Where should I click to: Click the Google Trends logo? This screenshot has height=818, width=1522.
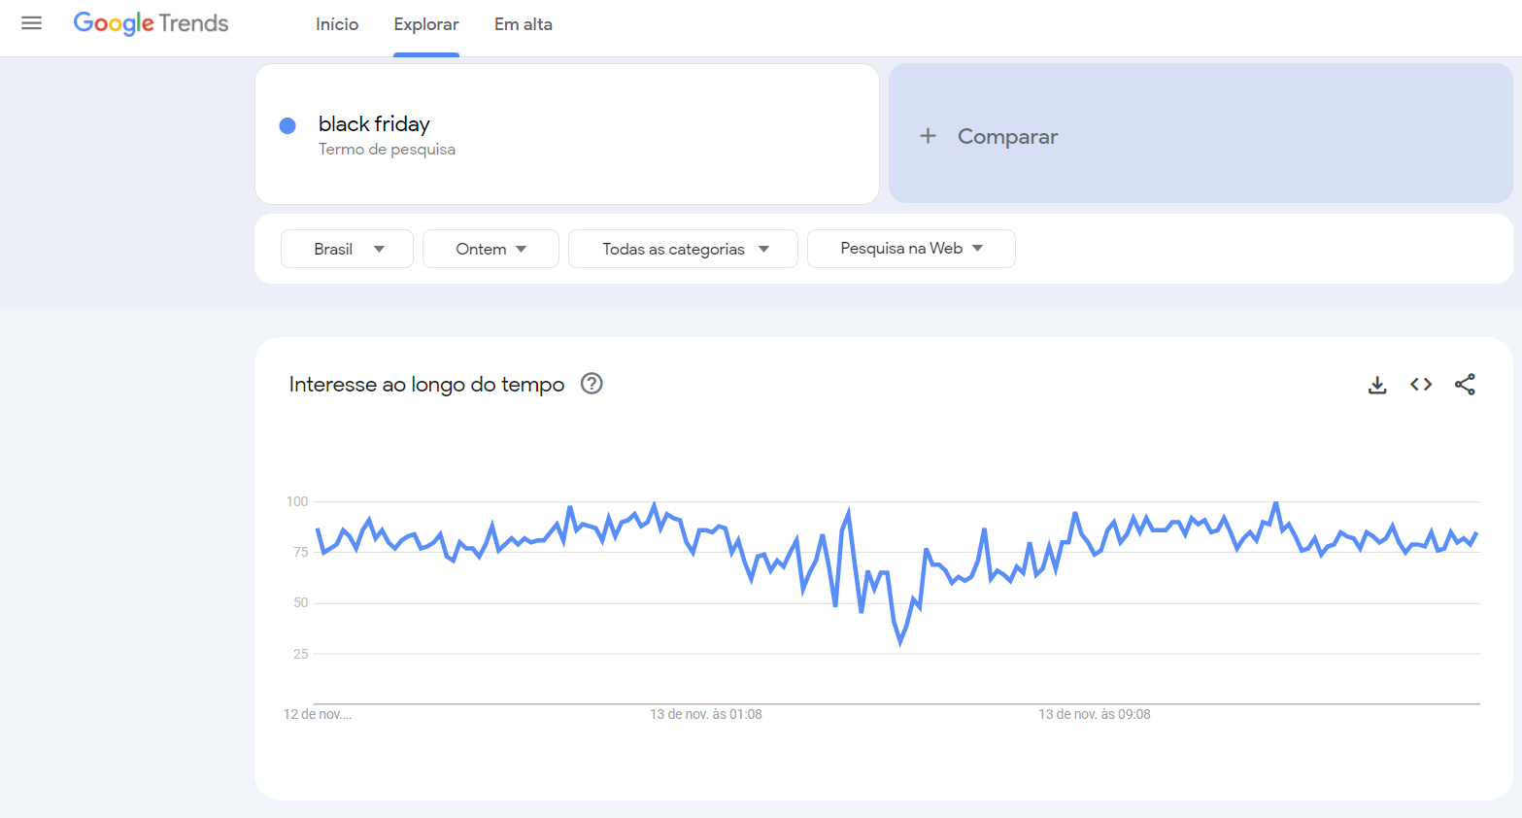pos(151,23)
